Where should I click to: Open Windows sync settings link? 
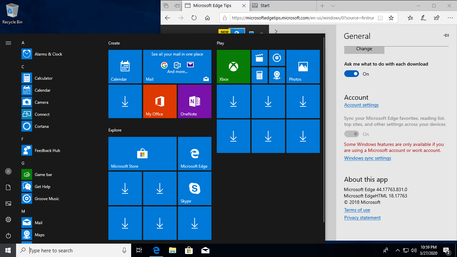pyautogui.click(x=368, y=158)
